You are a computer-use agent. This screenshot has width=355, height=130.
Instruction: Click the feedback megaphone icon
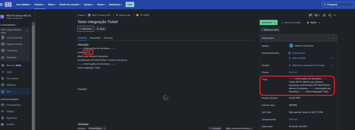click(x=310, y=15)
